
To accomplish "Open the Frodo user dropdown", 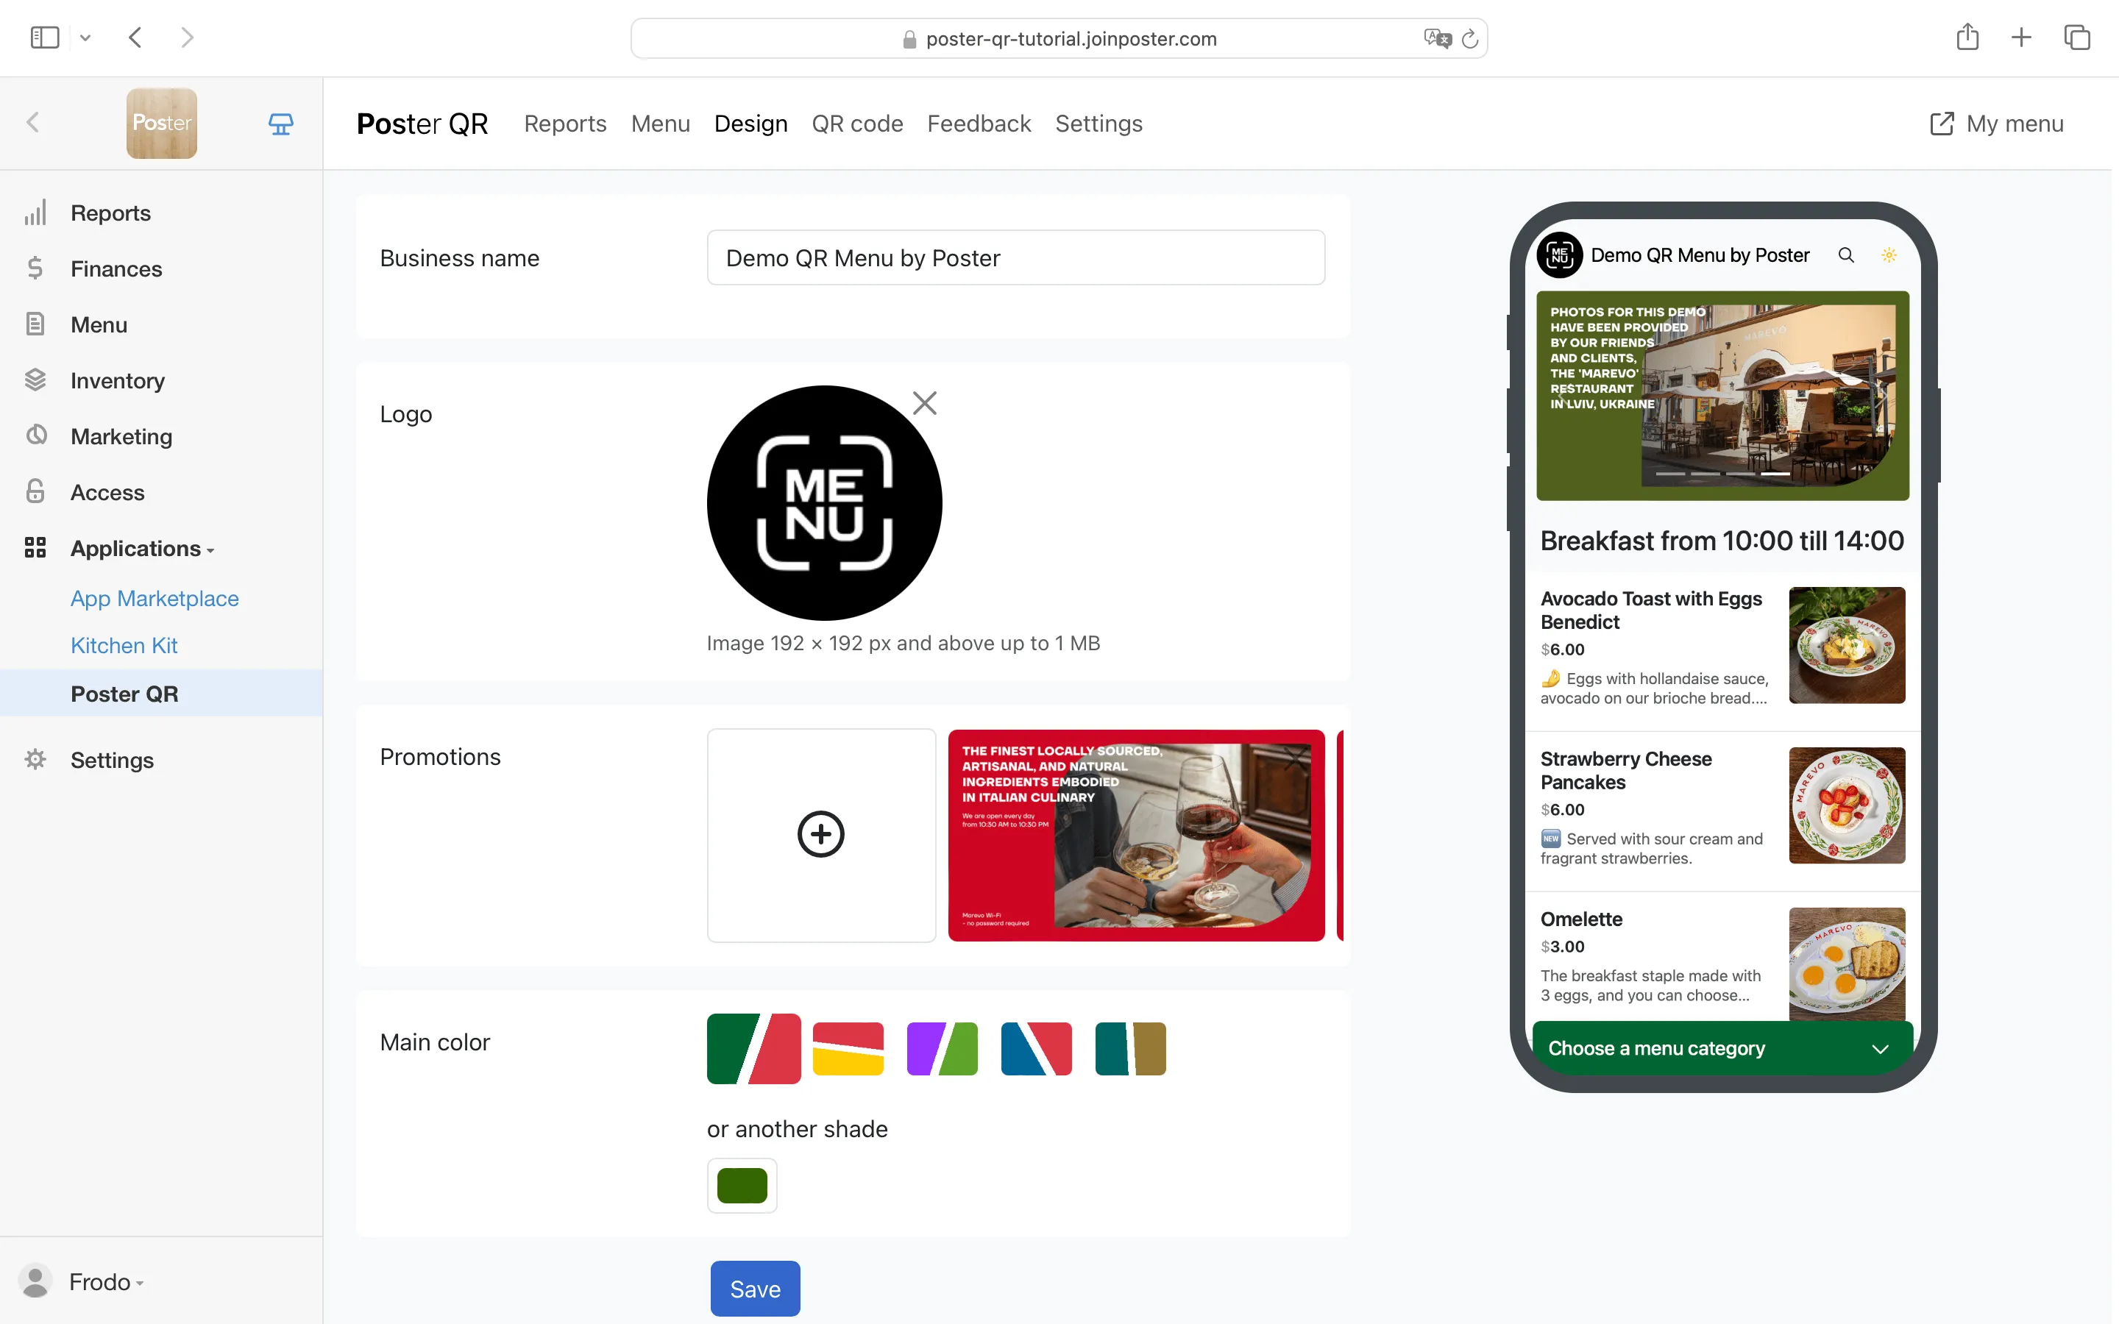I will point(105,1281).
